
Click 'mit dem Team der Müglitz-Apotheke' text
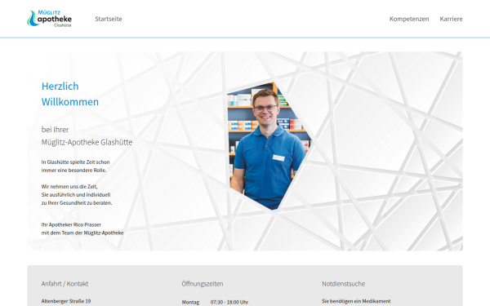[x=82, y=233]
